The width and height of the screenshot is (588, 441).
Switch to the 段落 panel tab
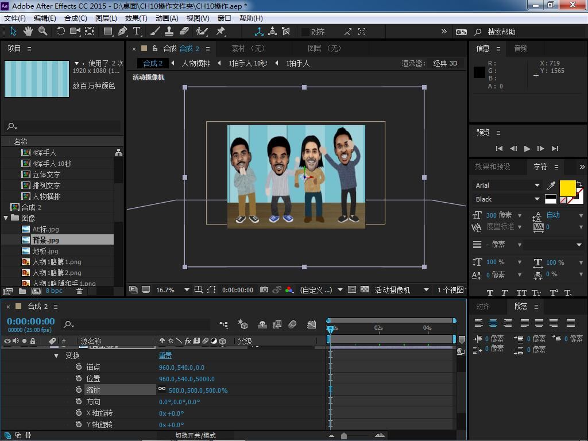coord(521,306)
